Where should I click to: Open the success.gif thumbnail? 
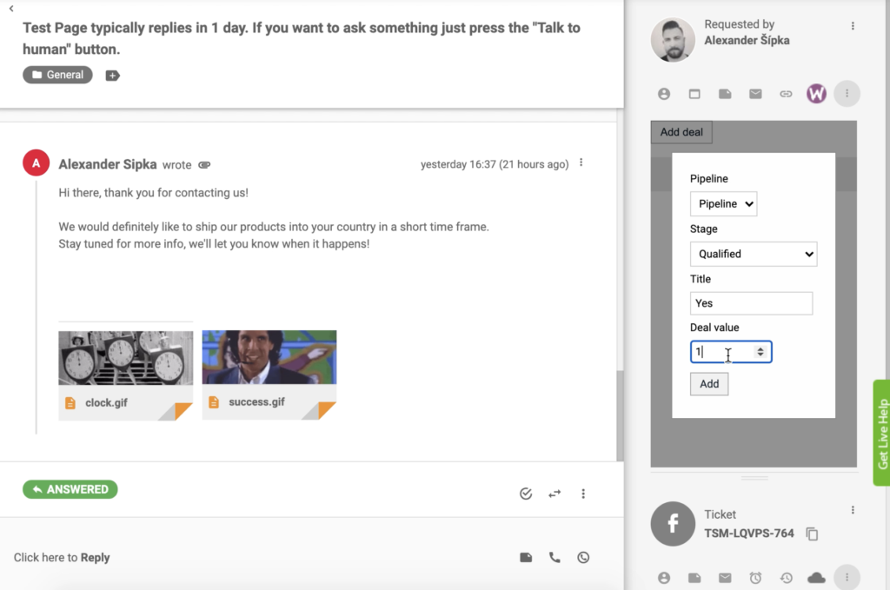pyautogui.click(x=269, y=357)
